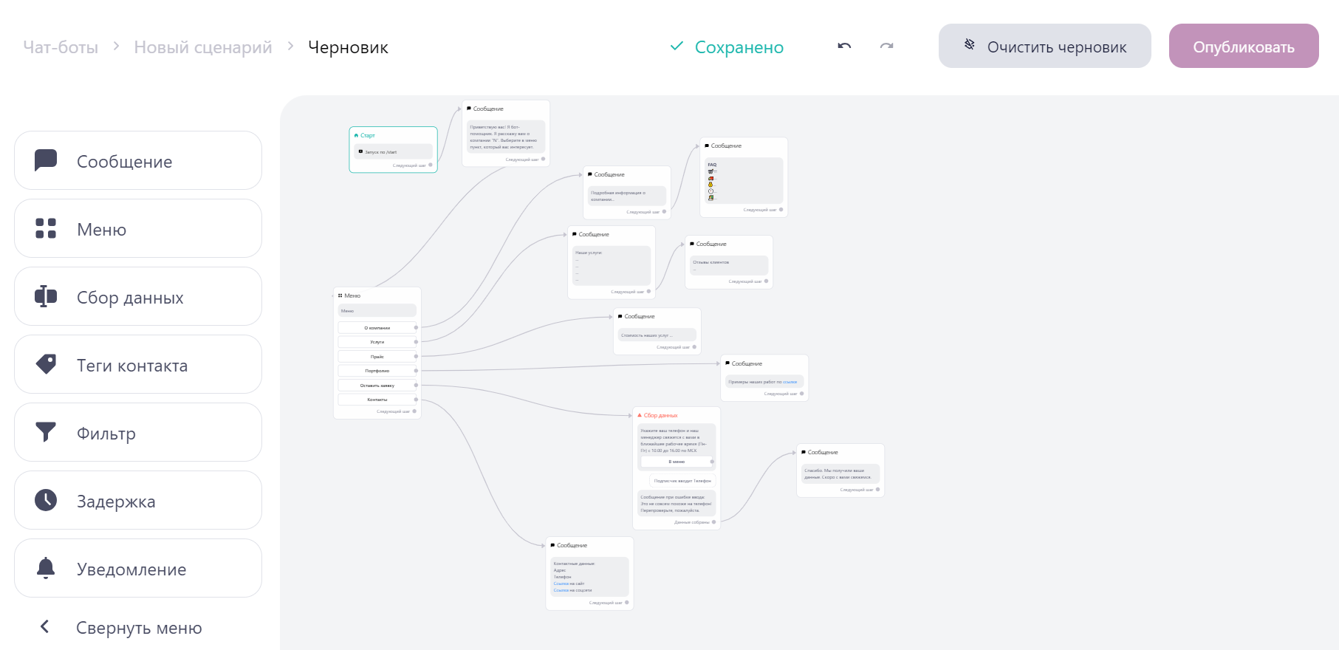Click message text Наши услуги
Screen dimensions: 1339x650
[612, 266]
